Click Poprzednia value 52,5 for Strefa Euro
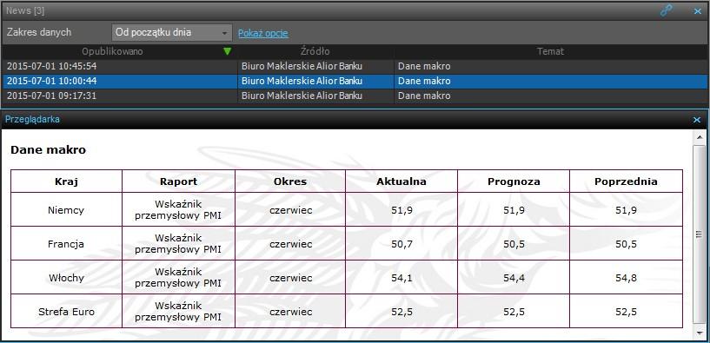Image resolution: width=710 pixels, height=343 pixels. click(x=627, y=312)
